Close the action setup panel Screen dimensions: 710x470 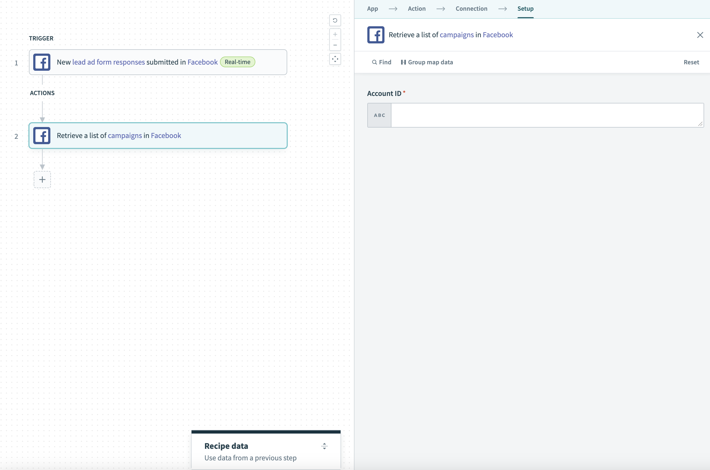pos(700,35)
